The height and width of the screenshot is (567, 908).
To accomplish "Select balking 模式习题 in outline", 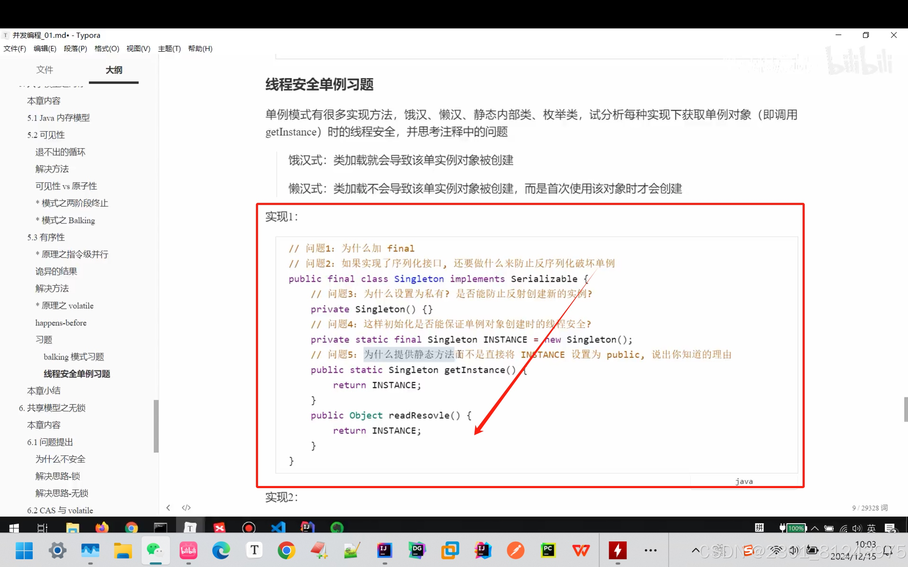I will 74,357.
